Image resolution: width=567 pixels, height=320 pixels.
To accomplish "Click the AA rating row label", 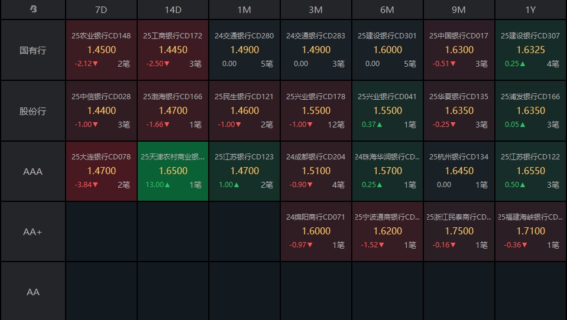I will point(33,292).
